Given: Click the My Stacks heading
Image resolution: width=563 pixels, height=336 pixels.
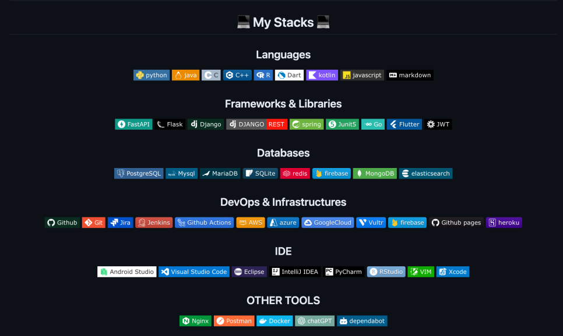Looking at the screenshot, I should coord(283,22).
